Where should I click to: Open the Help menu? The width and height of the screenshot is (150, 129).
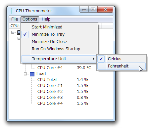tap(46, 19)
